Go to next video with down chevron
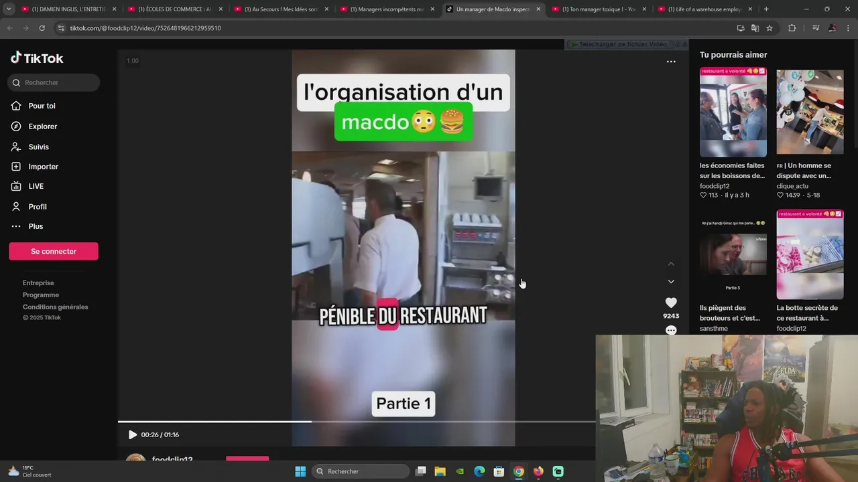The width and height of the screenshot is (858, 482). tap(671, 281)
